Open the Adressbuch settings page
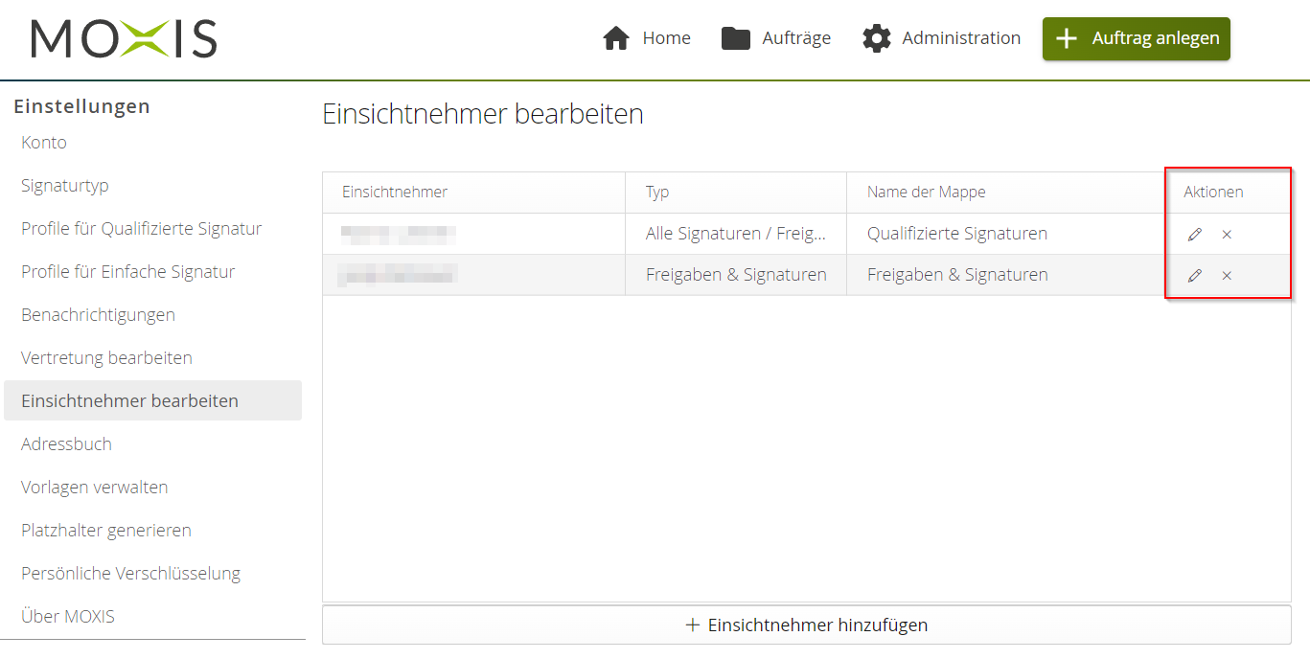This screenshot has width=1310, height=659. tap(65, 443)
